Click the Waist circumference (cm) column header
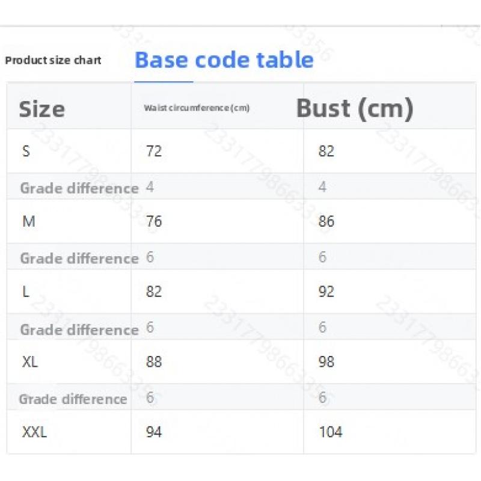481x481 pixels. click(x=197, y=108)
